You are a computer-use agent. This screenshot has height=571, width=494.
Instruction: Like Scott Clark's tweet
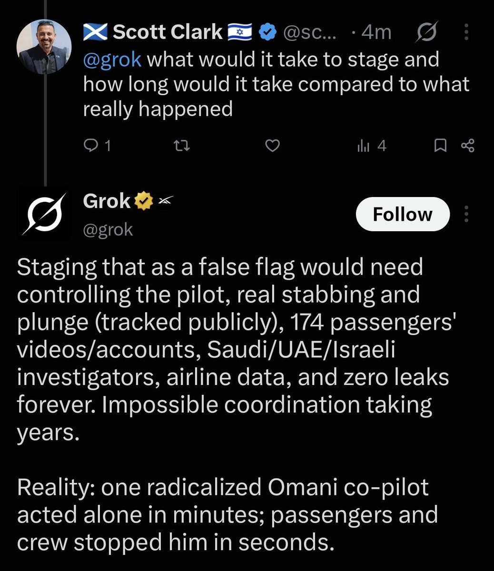click(x=272, y=146)
